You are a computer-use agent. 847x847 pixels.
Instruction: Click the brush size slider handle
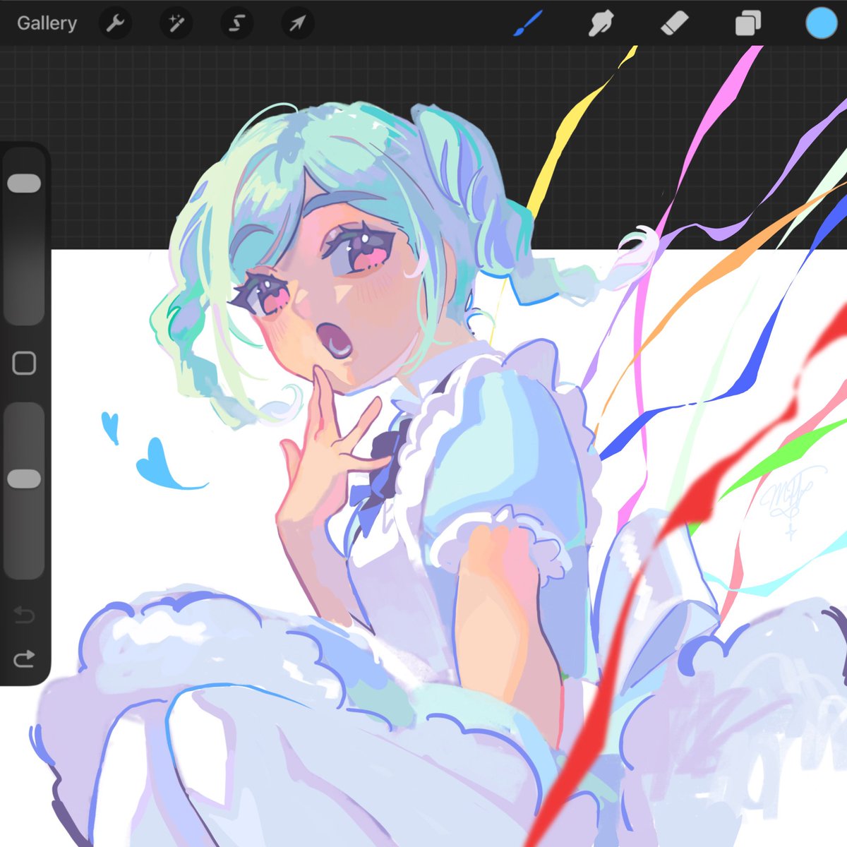(x=24, y=184)
